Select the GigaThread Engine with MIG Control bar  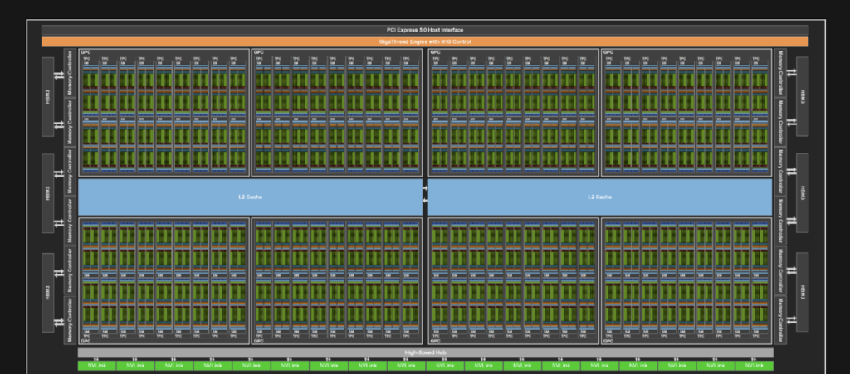click(x=425, y=41)
